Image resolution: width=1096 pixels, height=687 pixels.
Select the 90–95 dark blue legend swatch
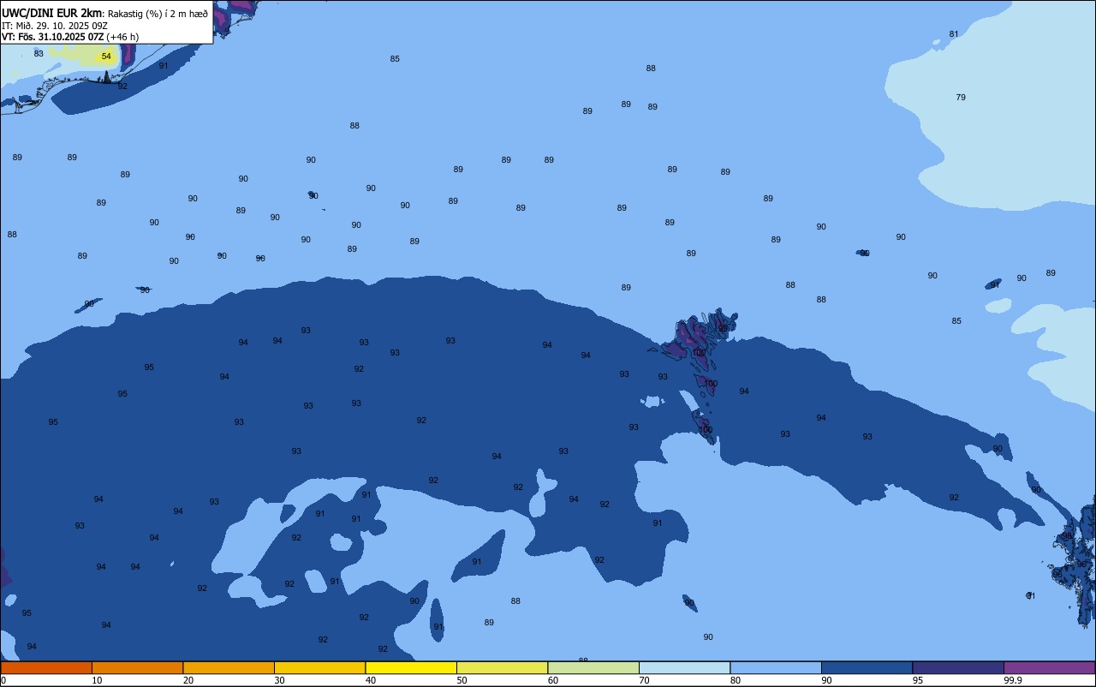pos(867,667)
